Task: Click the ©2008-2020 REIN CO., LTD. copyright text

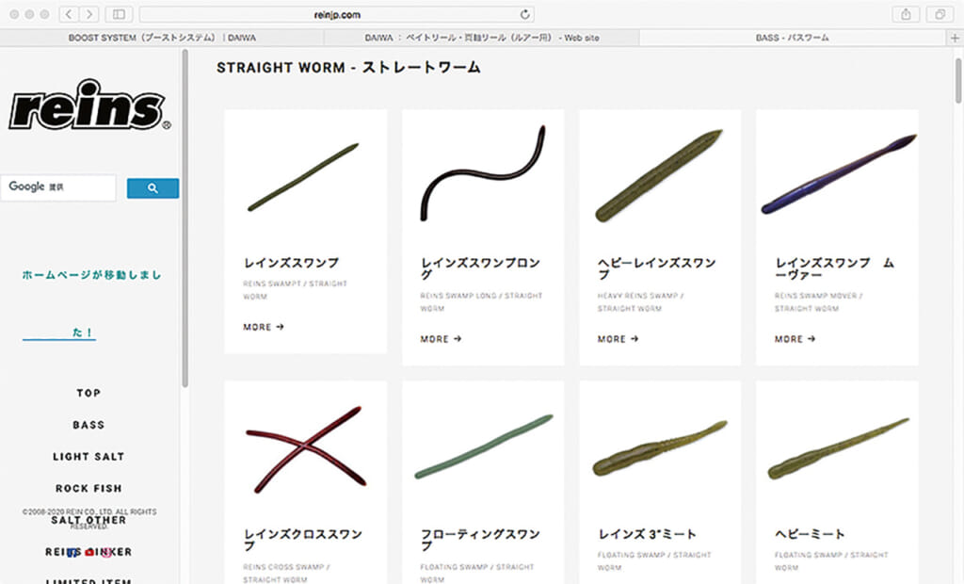Action: (89, 519)
